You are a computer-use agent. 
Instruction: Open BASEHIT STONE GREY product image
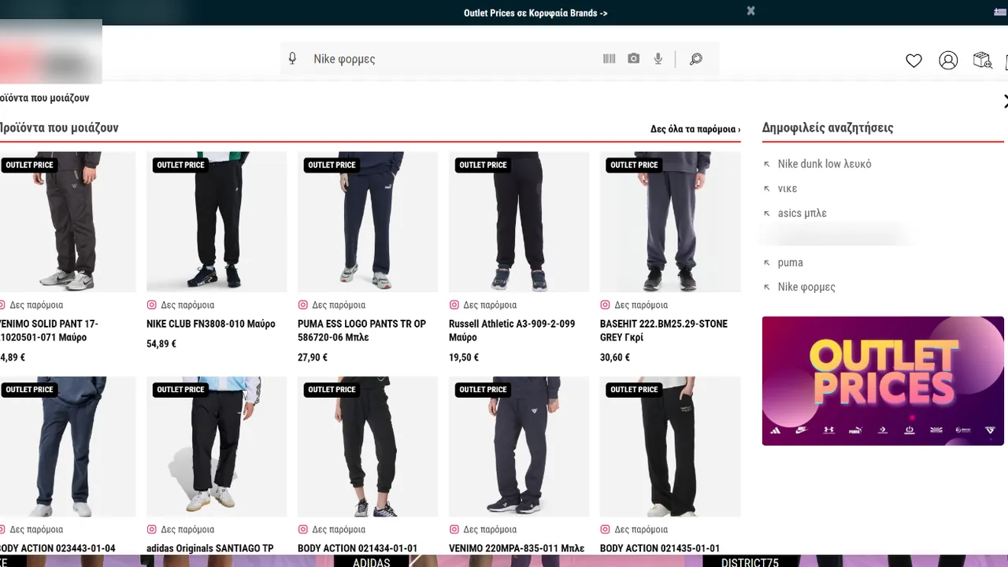pyautogui.click(x=670, y=222)
